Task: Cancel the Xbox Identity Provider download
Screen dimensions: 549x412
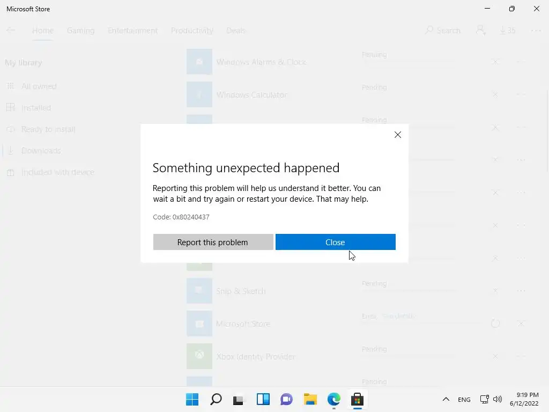Action: [x=495, y=356]
